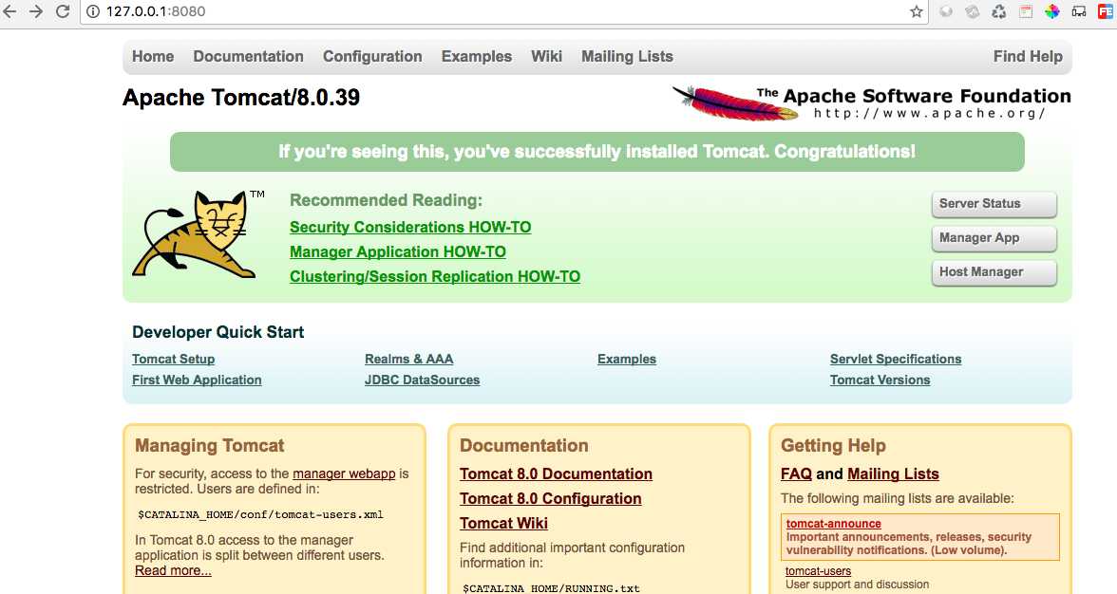Click the Getting Help heading

834,445
